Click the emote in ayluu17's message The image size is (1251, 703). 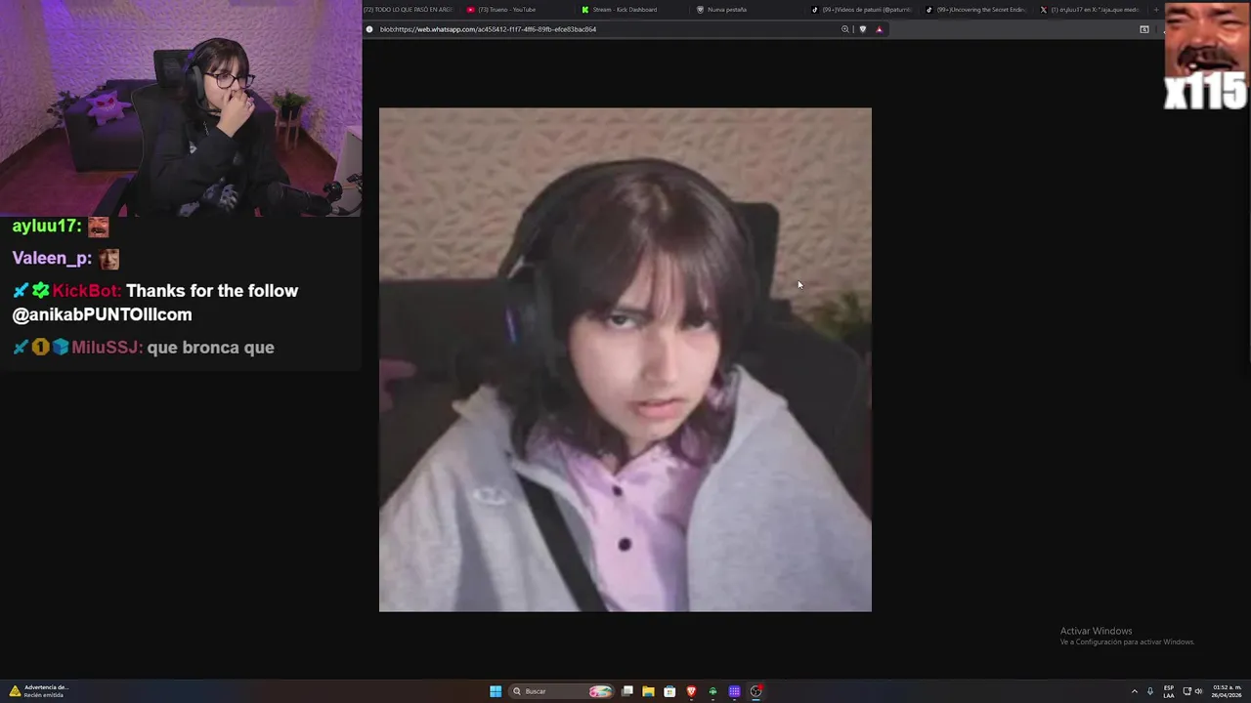pos(99,227)
